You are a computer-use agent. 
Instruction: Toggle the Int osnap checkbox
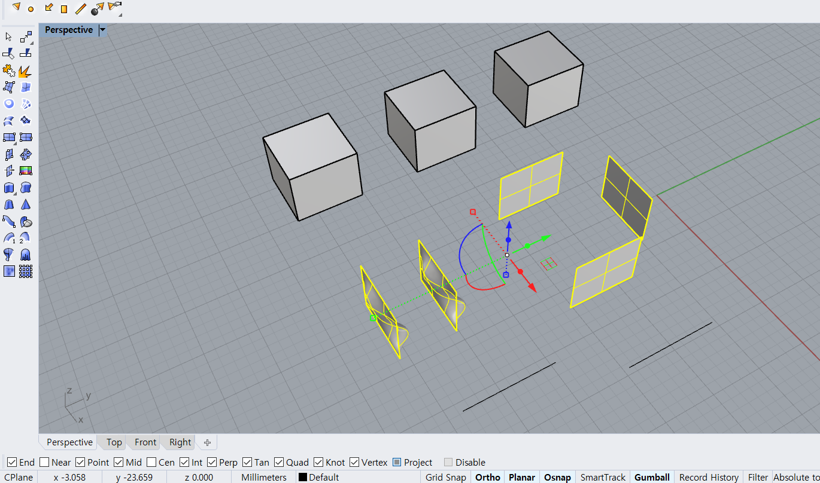[x=184, y=462]
